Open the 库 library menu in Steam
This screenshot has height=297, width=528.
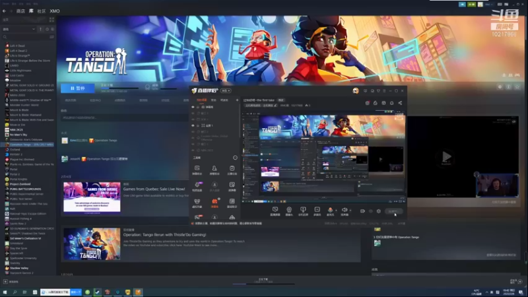click(31, 11)
